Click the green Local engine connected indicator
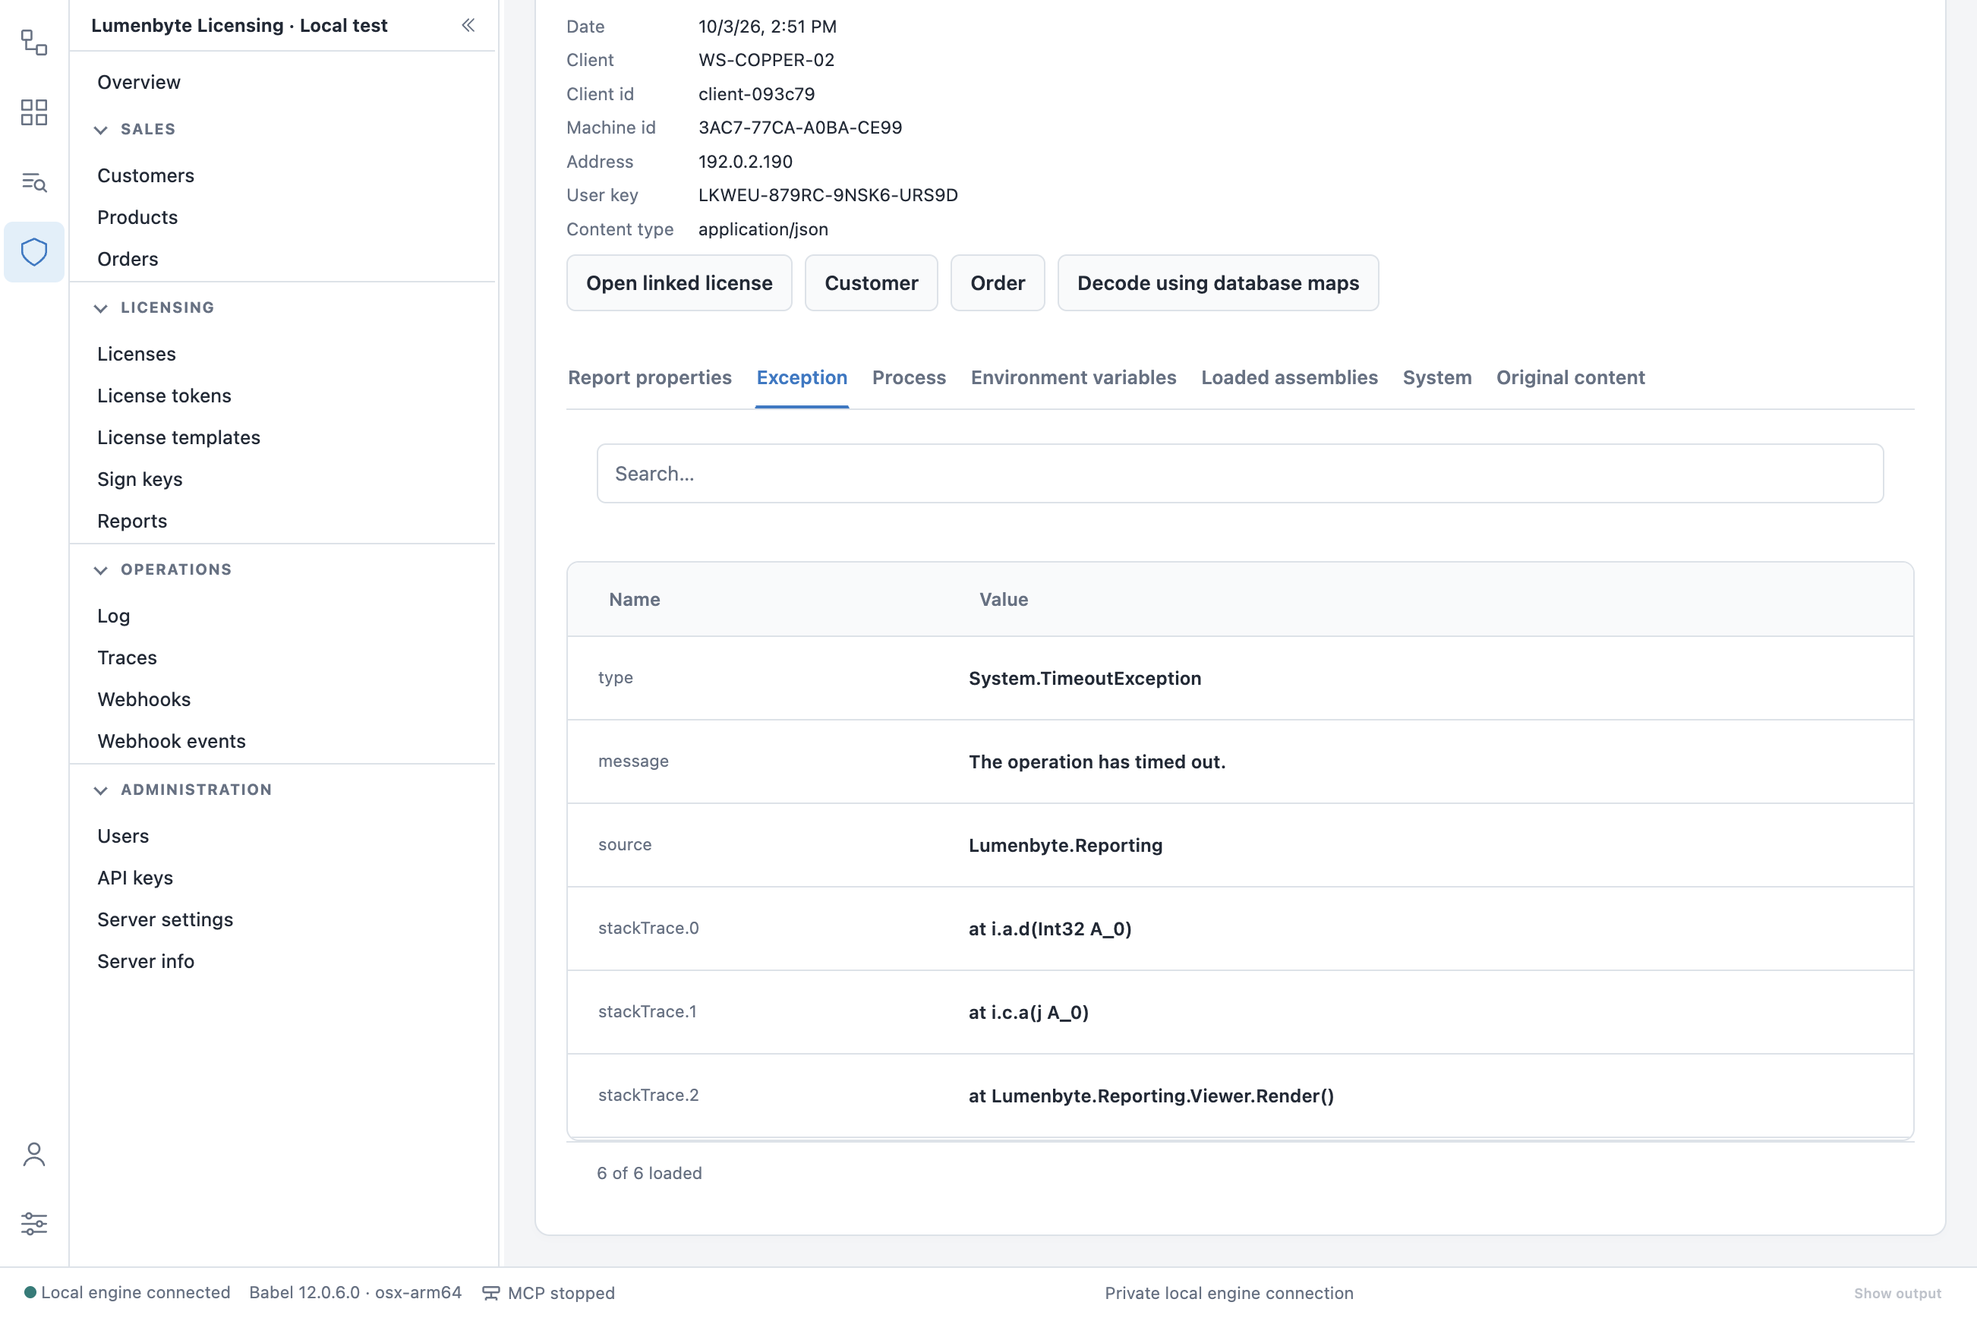Image resolution: width=1977 pixels, height=1318 pixels. click(x=30, y=1292)
